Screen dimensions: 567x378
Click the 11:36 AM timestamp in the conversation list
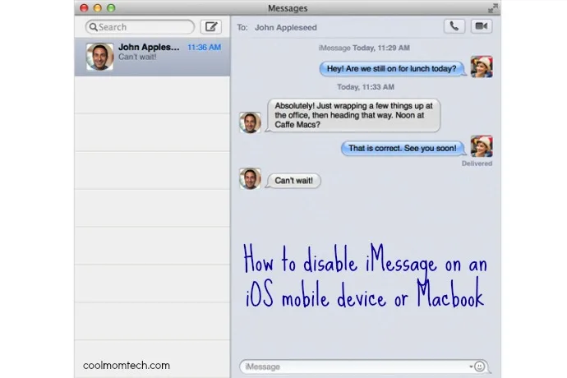pyautogui.click(x=204, y=48)
